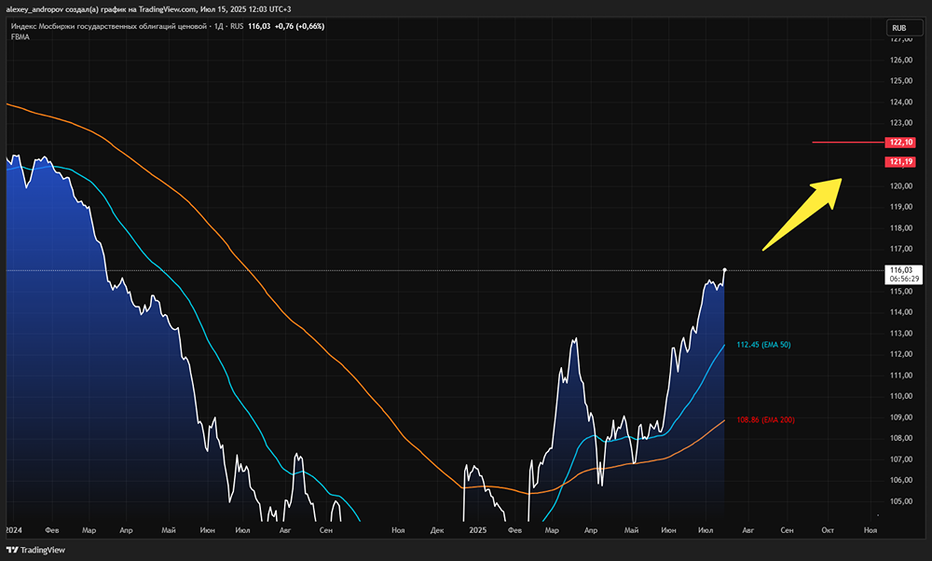Image resolution: width=932 pixels, height=561 pixels.
Task: Click the 118,00 price axis label
Action: click(x=901, y=228)
